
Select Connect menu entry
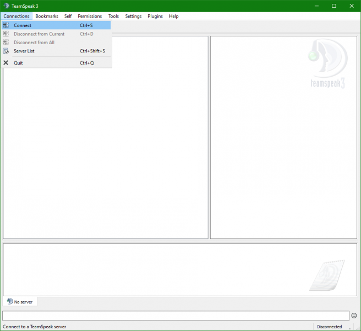tap(56, 25)
